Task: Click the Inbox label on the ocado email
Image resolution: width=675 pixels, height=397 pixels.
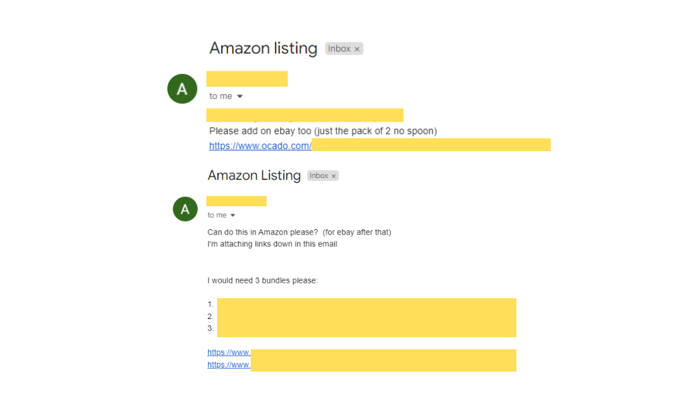Action: coord(340,49)
